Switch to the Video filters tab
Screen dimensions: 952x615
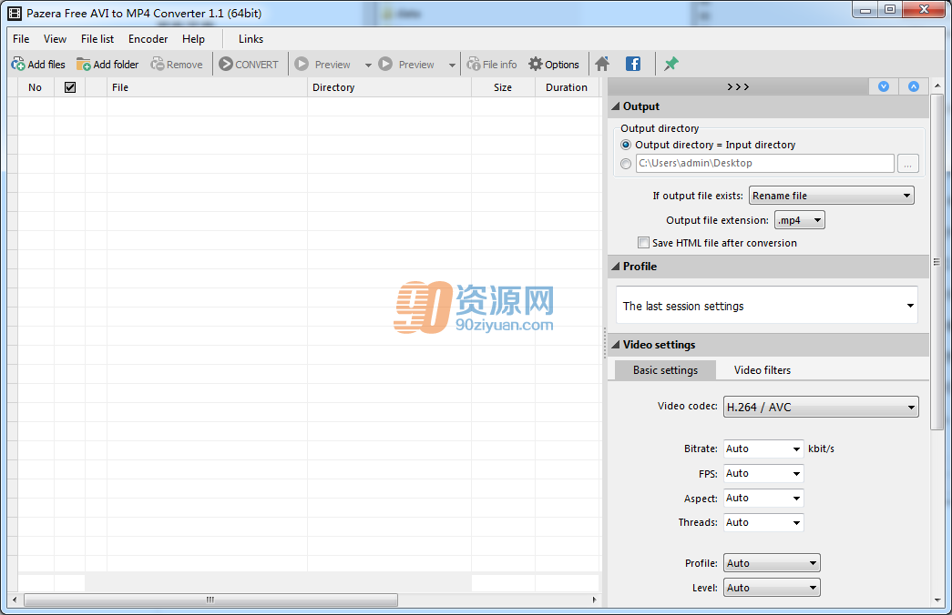point(762,370)
